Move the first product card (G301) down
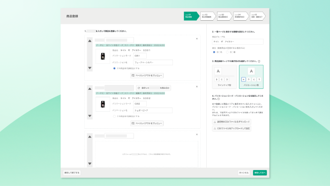This screenshot has height=186, width=330. pos(90,68)
